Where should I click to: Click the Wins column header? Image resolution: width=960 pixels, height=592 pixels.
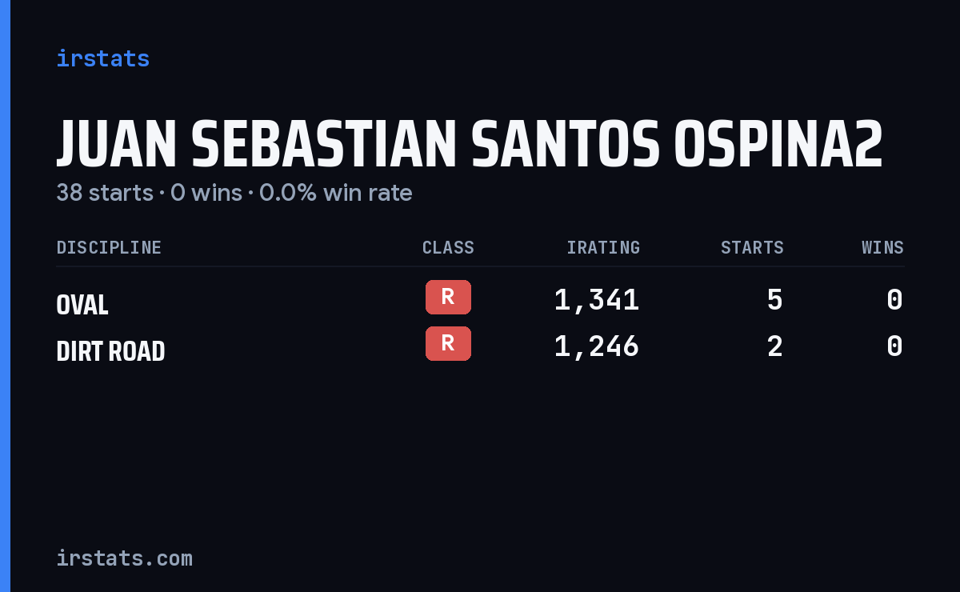coord(882,248)
